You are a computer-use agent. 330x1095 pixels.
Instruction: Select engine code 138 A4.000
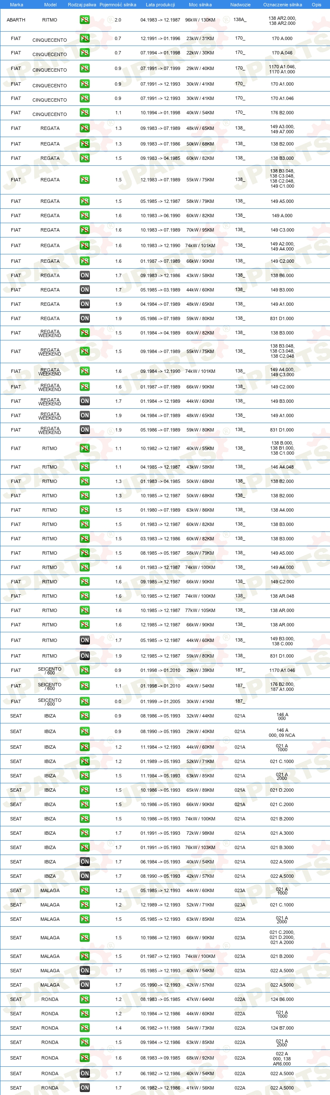click(282, 510)
